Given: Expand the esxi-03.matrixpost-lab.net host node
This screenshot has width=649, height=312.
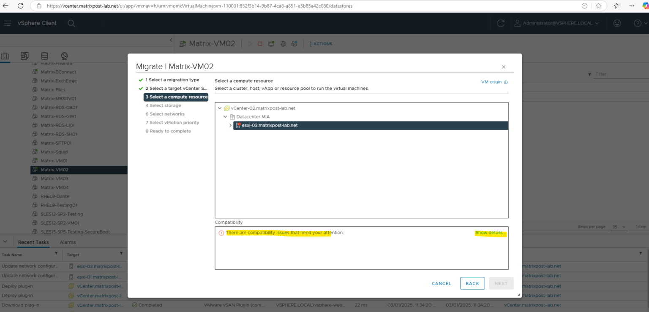Looking at the screenshot, I should [x=230, y=125].
